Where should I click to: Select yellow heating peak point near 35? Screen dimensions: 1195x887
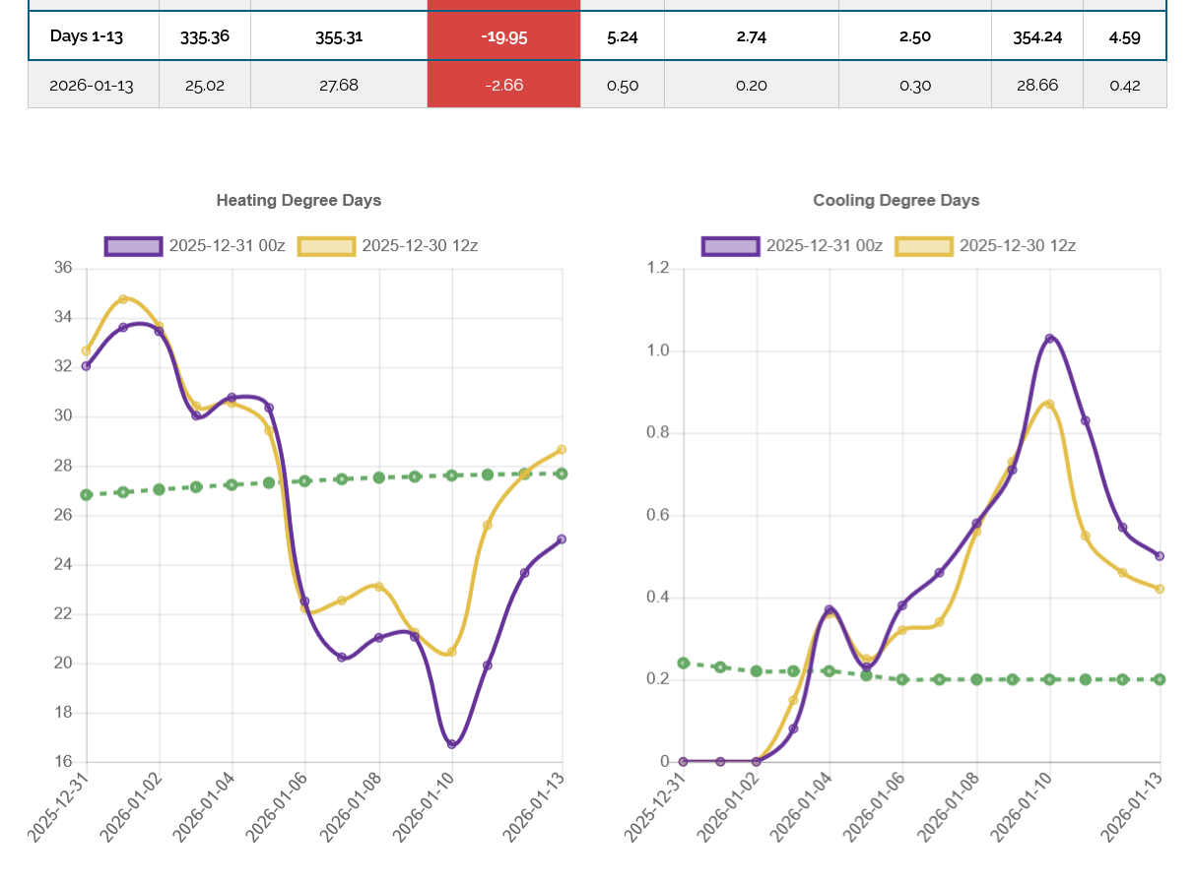point(123,299)
